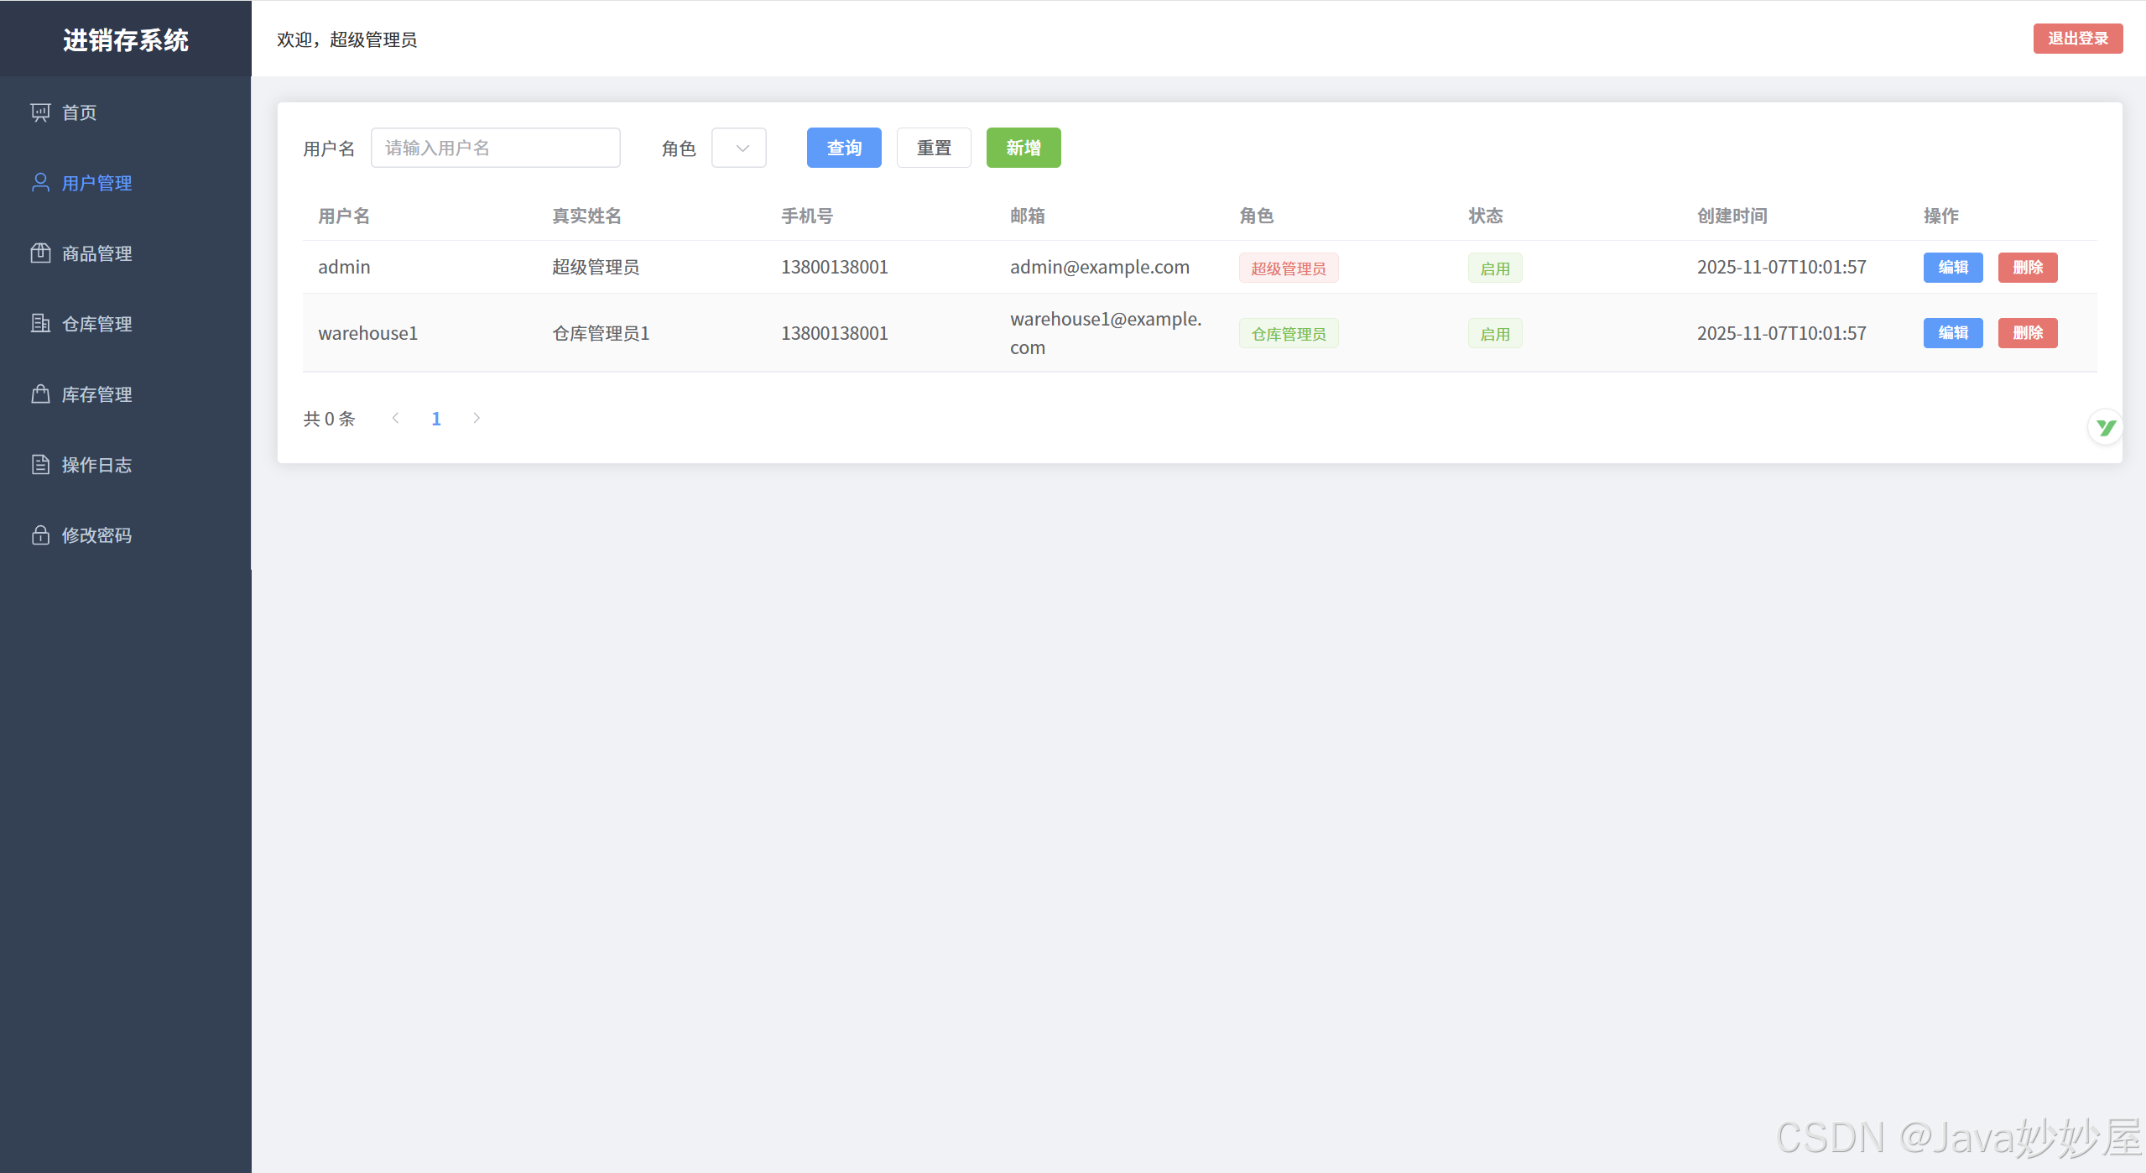Click the 状态 column header
Screen dimensions: 2146x1173
click(1486, 216)
